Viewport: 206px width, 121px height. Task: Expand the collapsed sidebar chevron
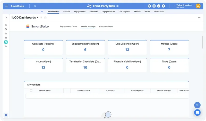(6, 17)
